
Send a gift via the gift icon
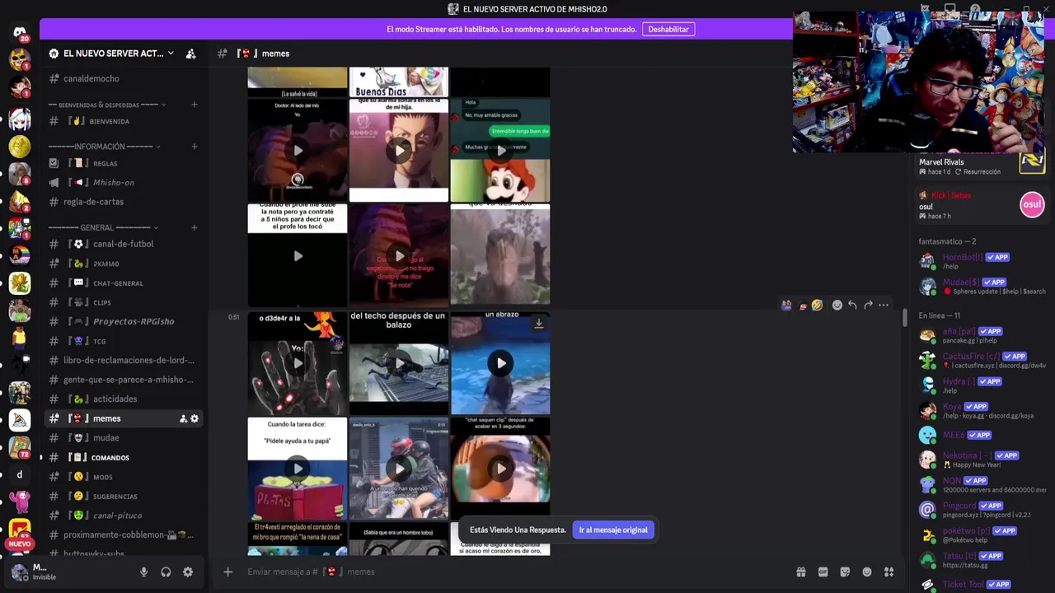(800, 572)
